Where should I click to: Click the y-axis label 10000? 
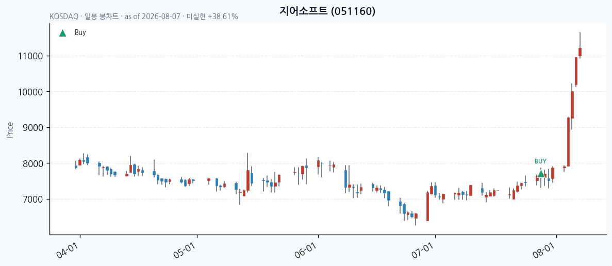tap(30, 92)
